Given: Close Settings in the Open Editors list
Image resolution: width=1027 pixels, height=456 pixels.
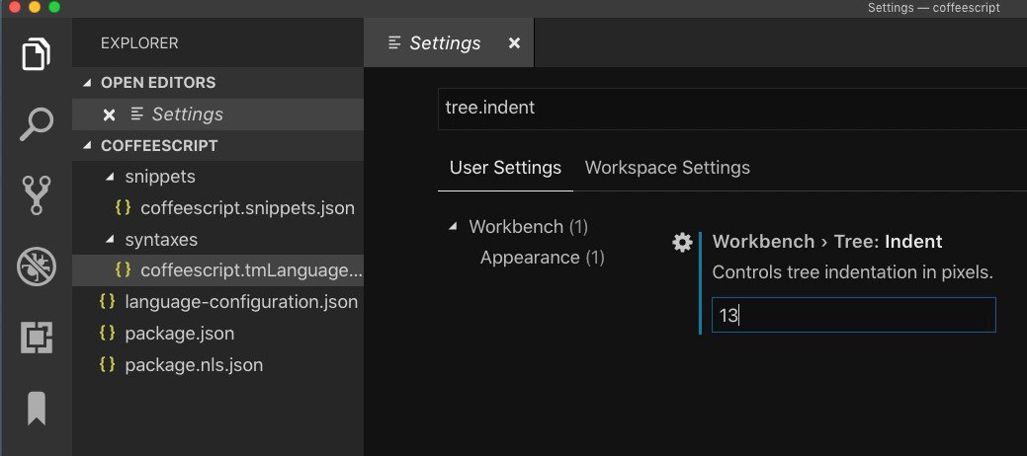Looking at the screenshot, I should 110,115.
